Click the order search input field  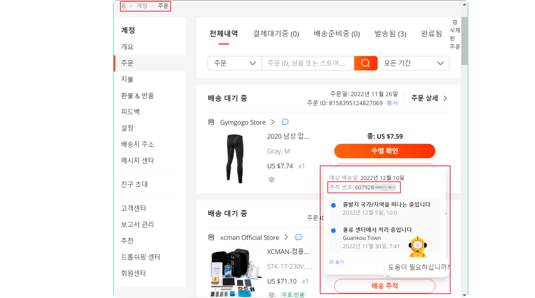(x=308, y=63)
